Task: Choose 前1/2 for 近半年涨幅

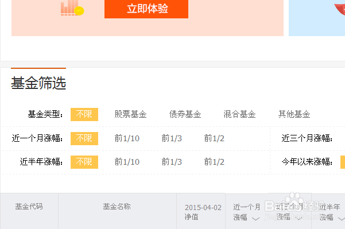Action: 214,162
